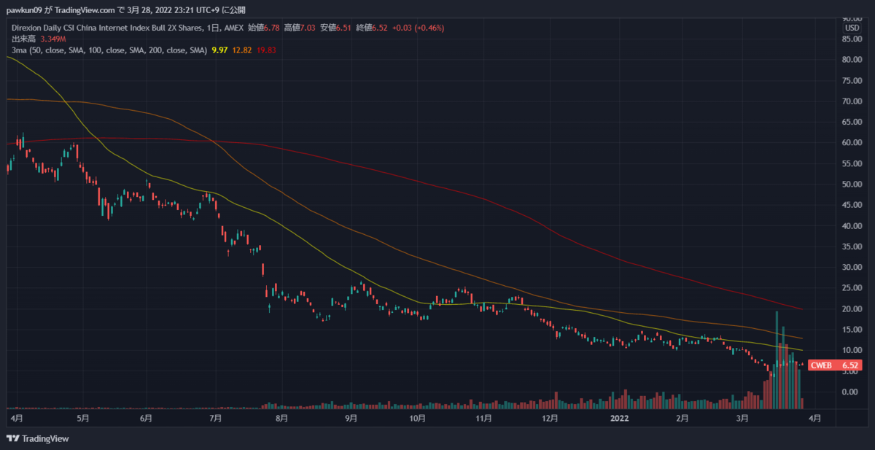Click the red 19.83 SMA value
875x450 pixels.
pyautogui.click(x=266, y=50)
